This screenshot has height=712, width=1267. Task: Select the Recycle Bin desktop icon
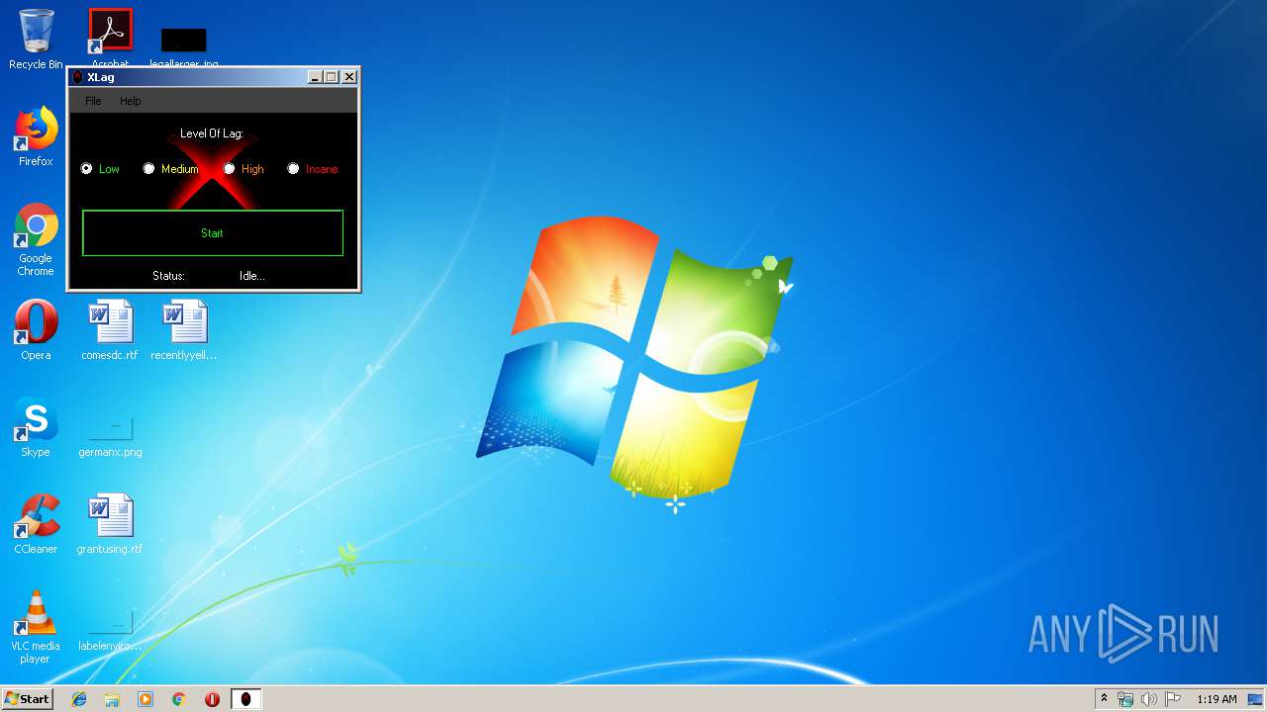(x=36, y=40)
